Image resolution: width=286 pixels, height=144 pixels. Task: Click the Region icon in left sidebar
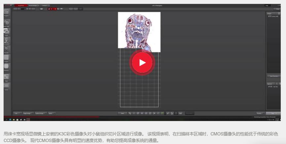coord(6,57)
